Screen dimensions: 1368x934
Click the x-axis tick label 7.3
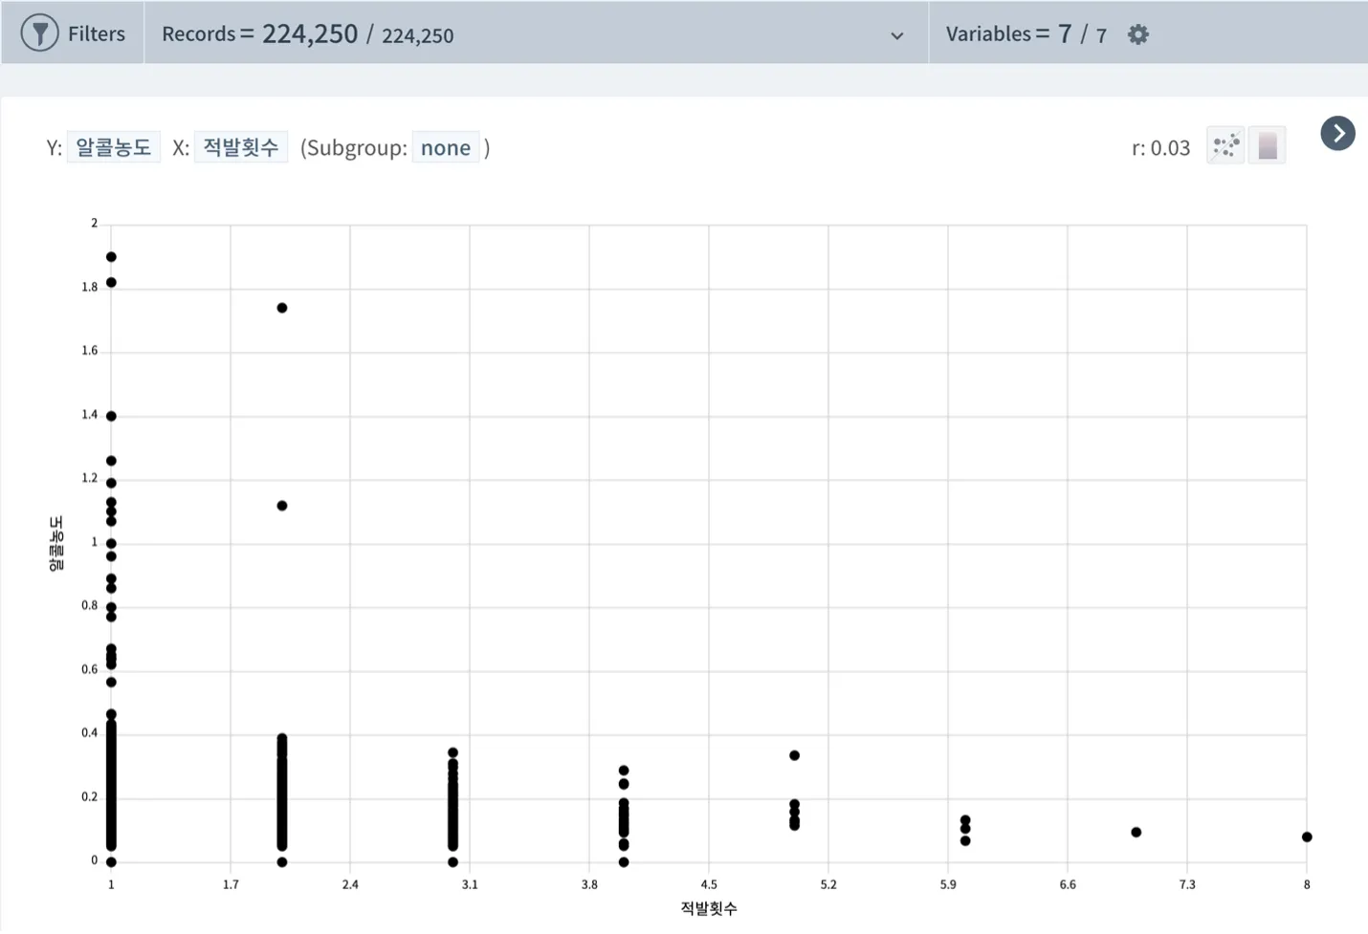click(x=1187, y=884)
